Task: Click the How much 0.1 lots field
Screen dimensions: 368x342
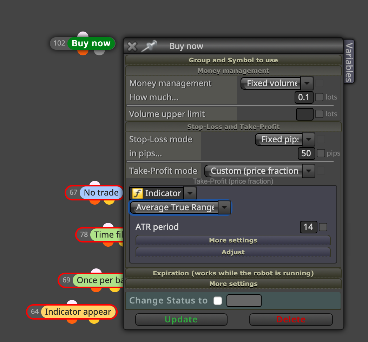Action: tap(304, 97)
